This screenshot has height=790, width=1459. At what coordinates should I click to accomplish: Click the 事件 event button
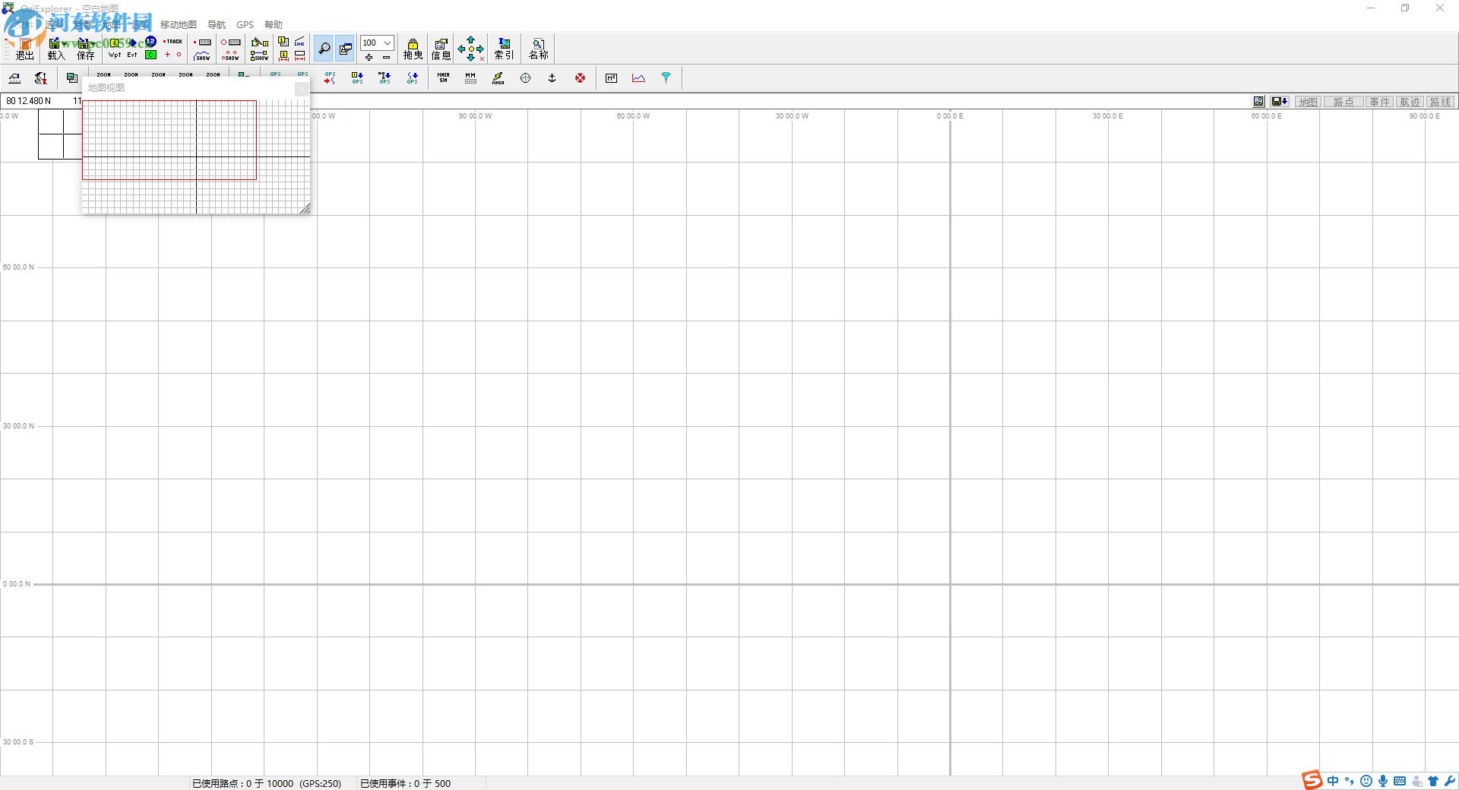[x=1379, y=102]
